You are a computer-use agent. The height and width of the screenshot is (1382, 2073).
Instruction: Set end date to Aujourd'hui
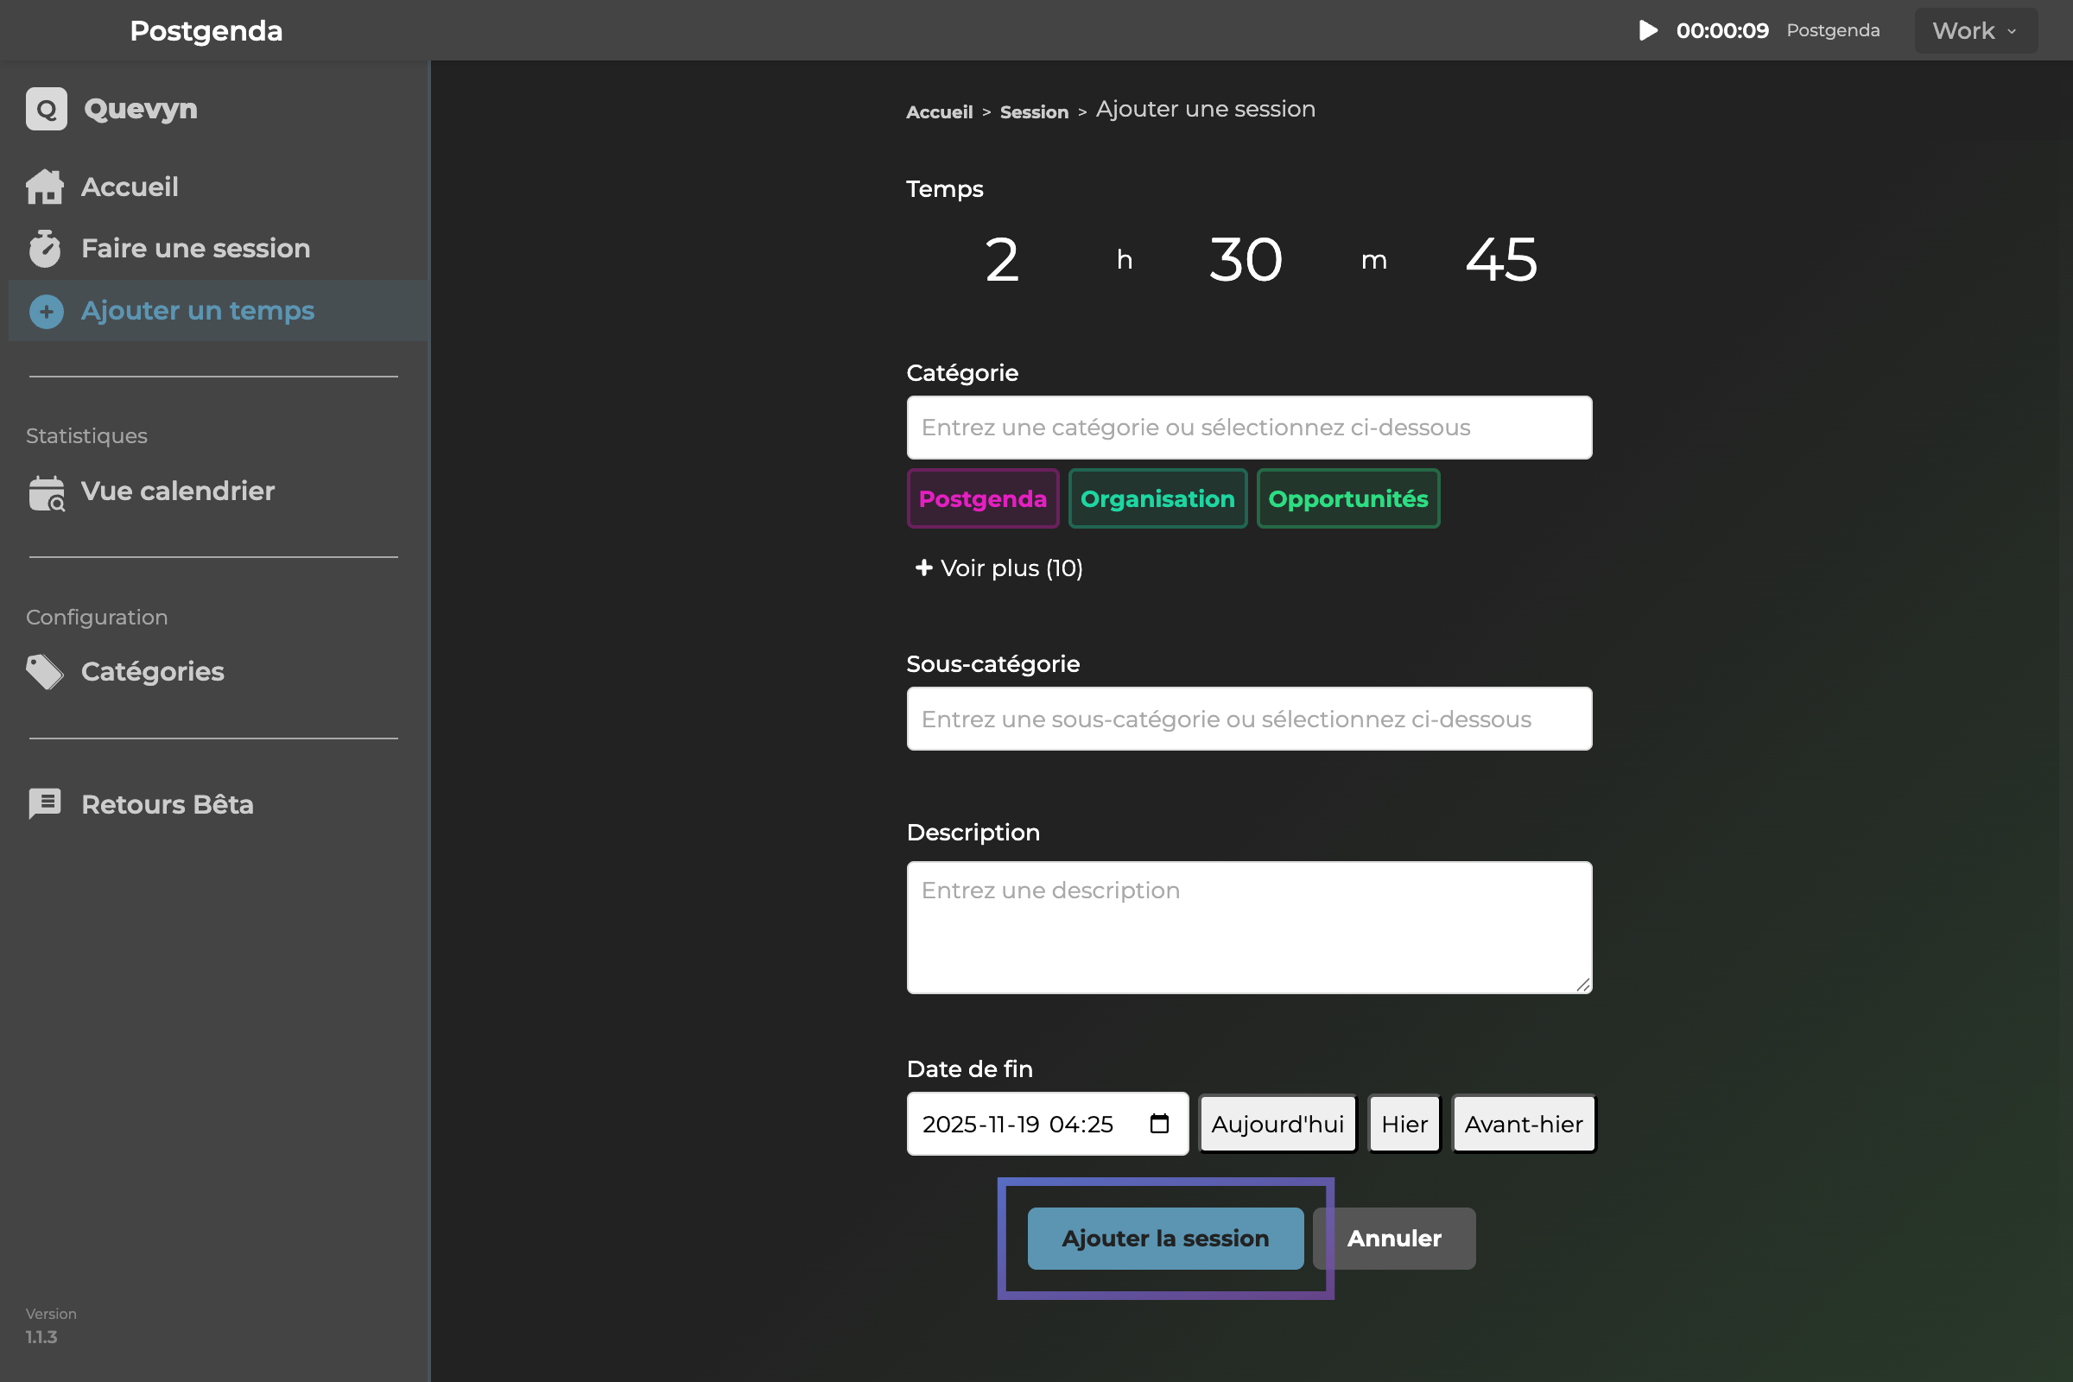(x=1277, y=1124)
